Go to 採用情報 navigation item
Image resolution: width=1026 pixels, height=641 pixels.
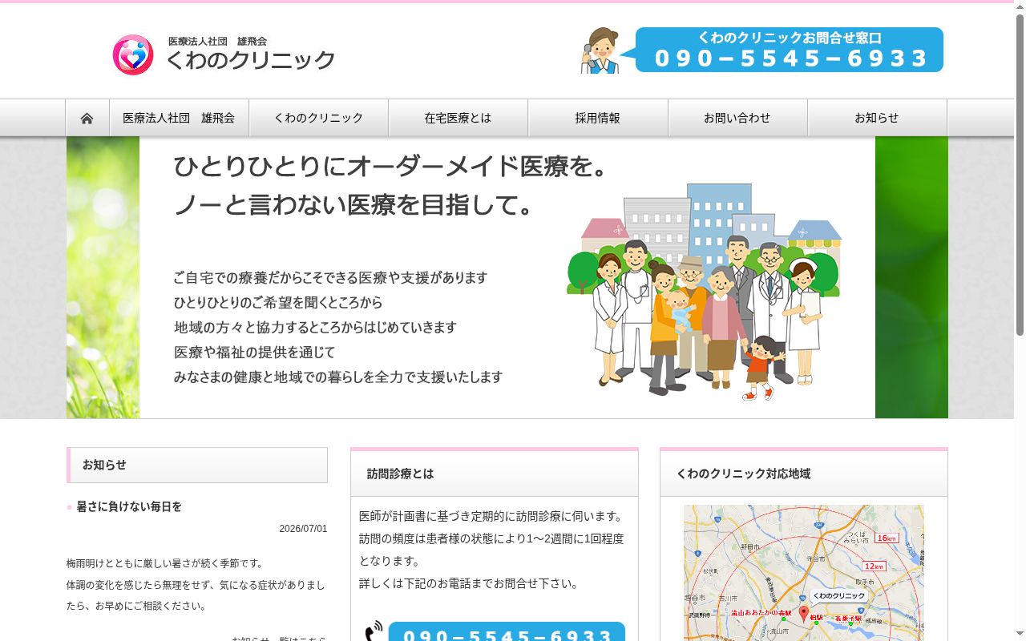(598, 118)
